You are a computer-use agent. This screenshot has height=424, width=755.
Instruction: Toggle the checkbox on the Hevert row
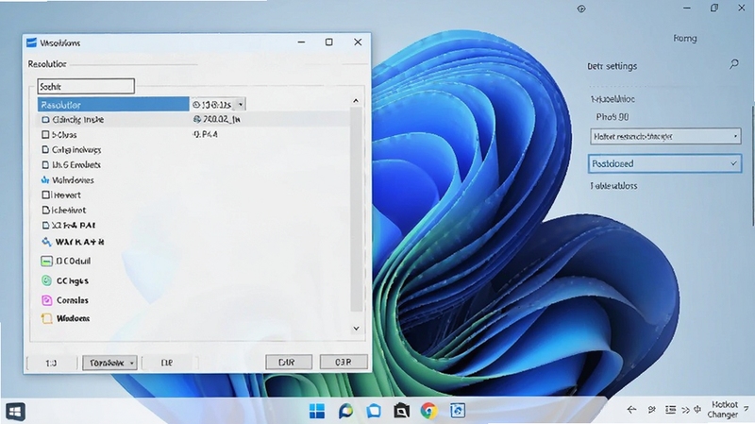click(x=45, y=195)
